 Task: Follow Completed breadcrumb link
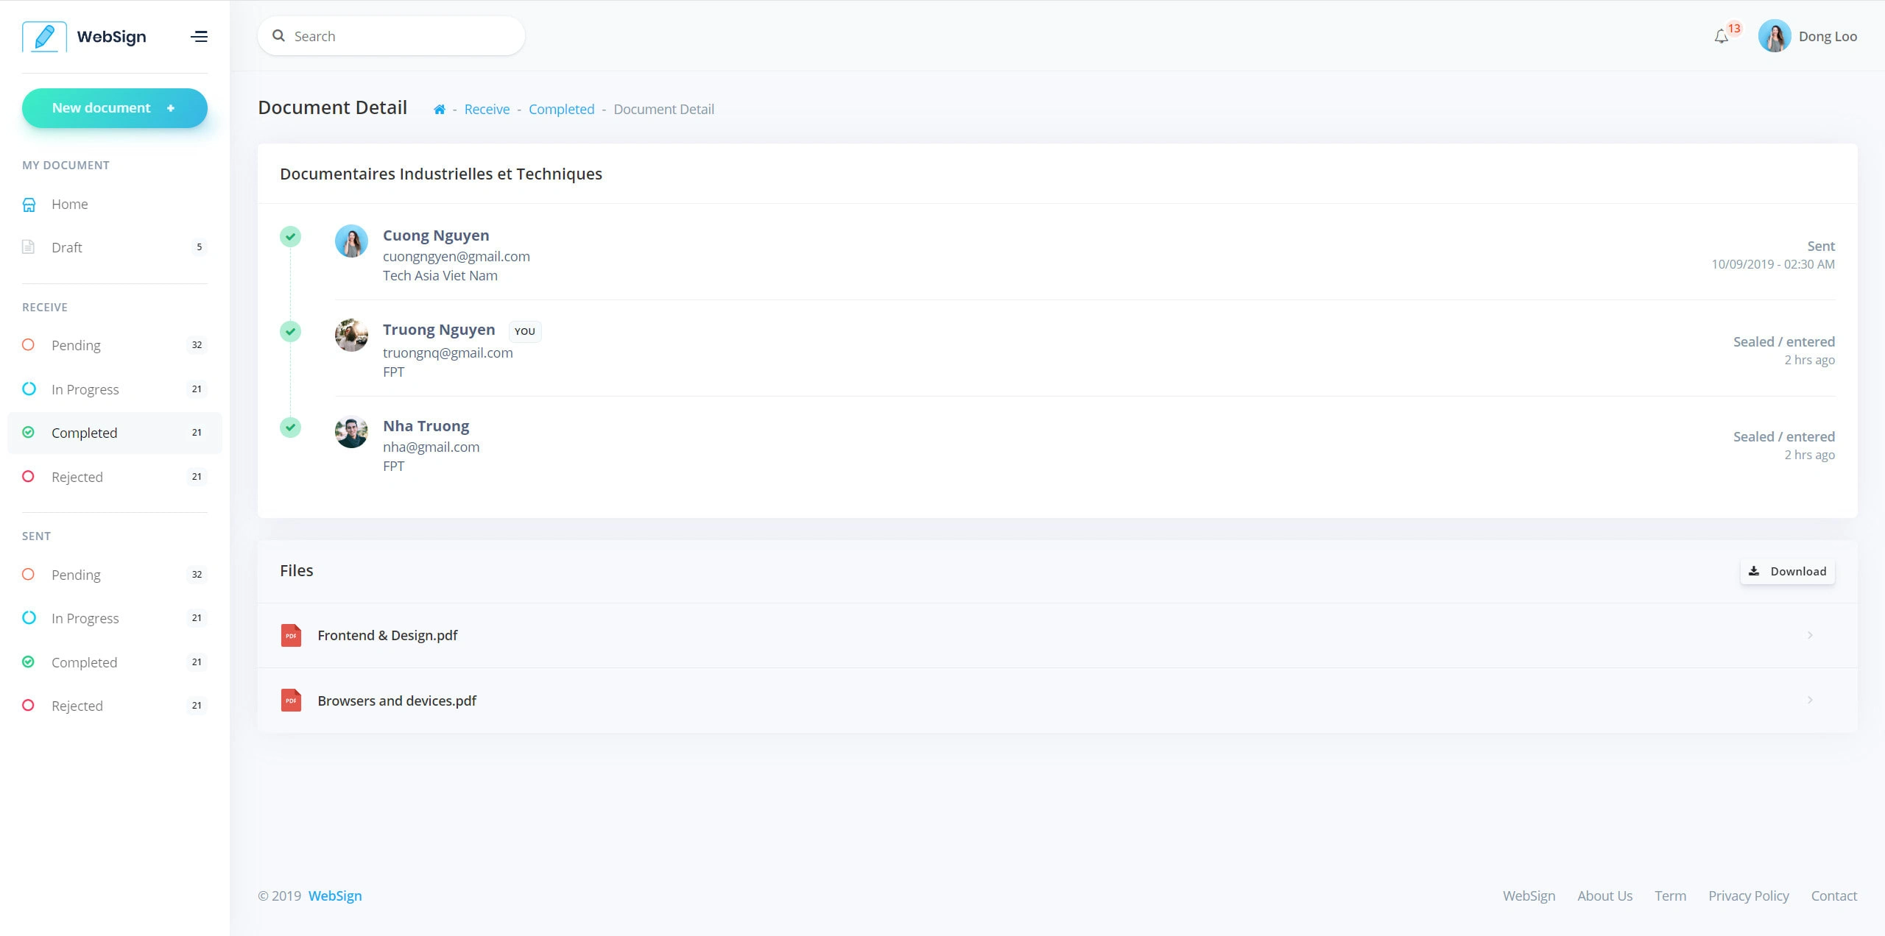[x=561, y=110]
